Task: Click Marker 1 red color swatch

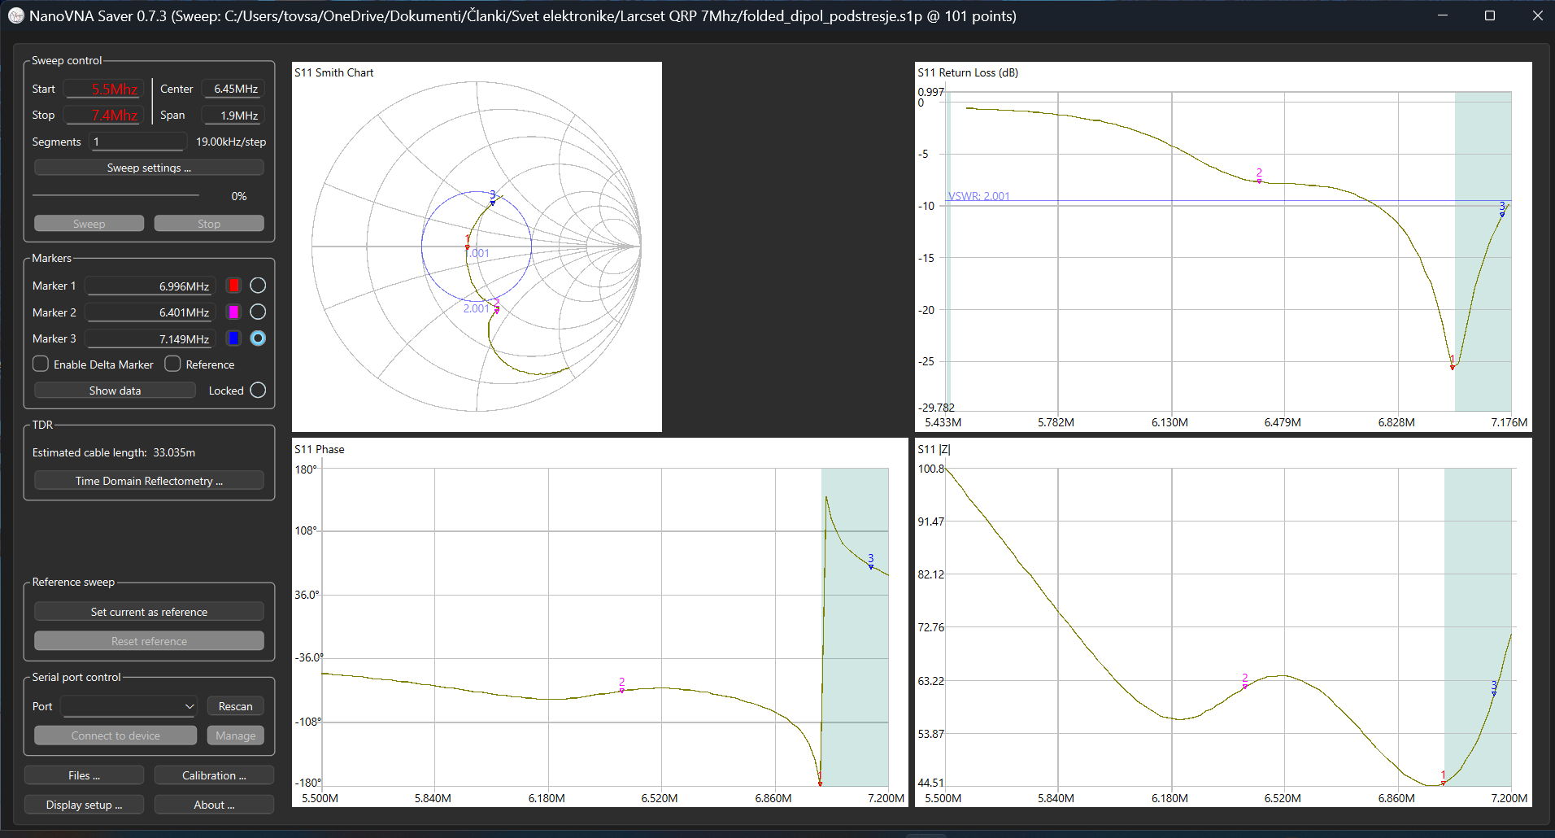Action: click(x=234, y=286)
